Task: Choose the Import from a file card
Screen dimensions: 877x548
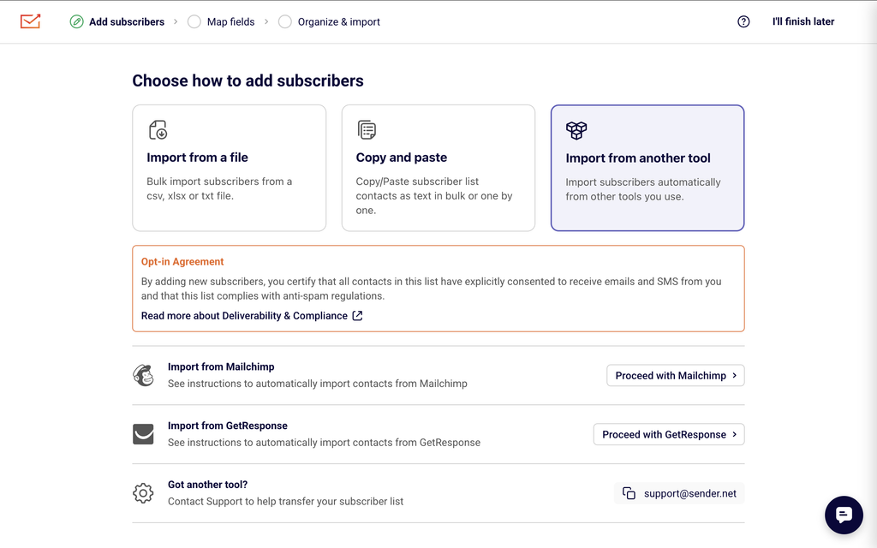Action: (230, 168)
